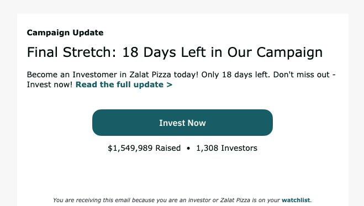
Task: Click the 'Don't miss out' phrase
Action: [302, 75]
